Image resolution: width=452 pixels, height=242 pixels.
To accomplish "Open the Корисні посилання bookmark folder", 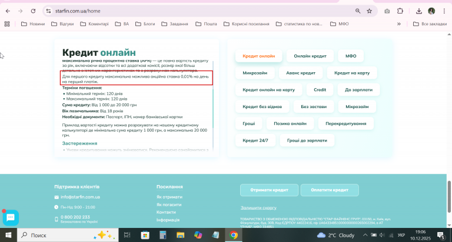I will (247, 24).
